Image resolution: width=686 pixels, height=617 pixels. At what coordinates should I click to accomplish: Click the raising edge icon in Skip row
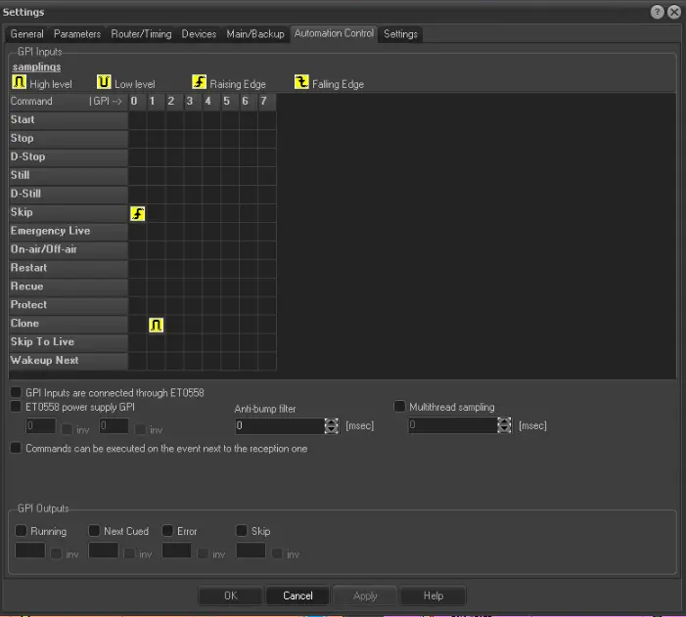click(x=137, y=213)
